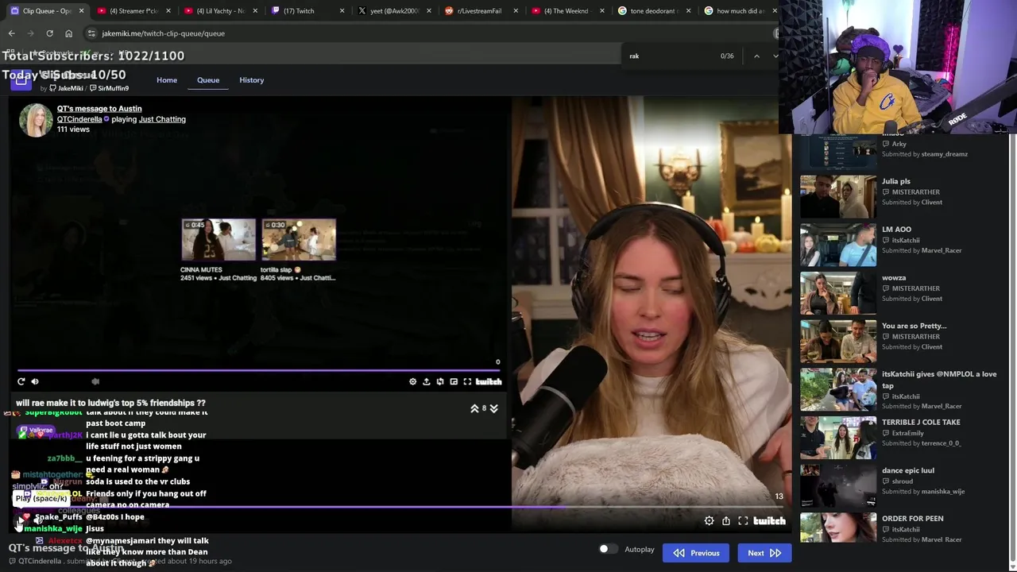Open SirMuffin9 author link
This screenshot has height=572, width=1017.
110,88
